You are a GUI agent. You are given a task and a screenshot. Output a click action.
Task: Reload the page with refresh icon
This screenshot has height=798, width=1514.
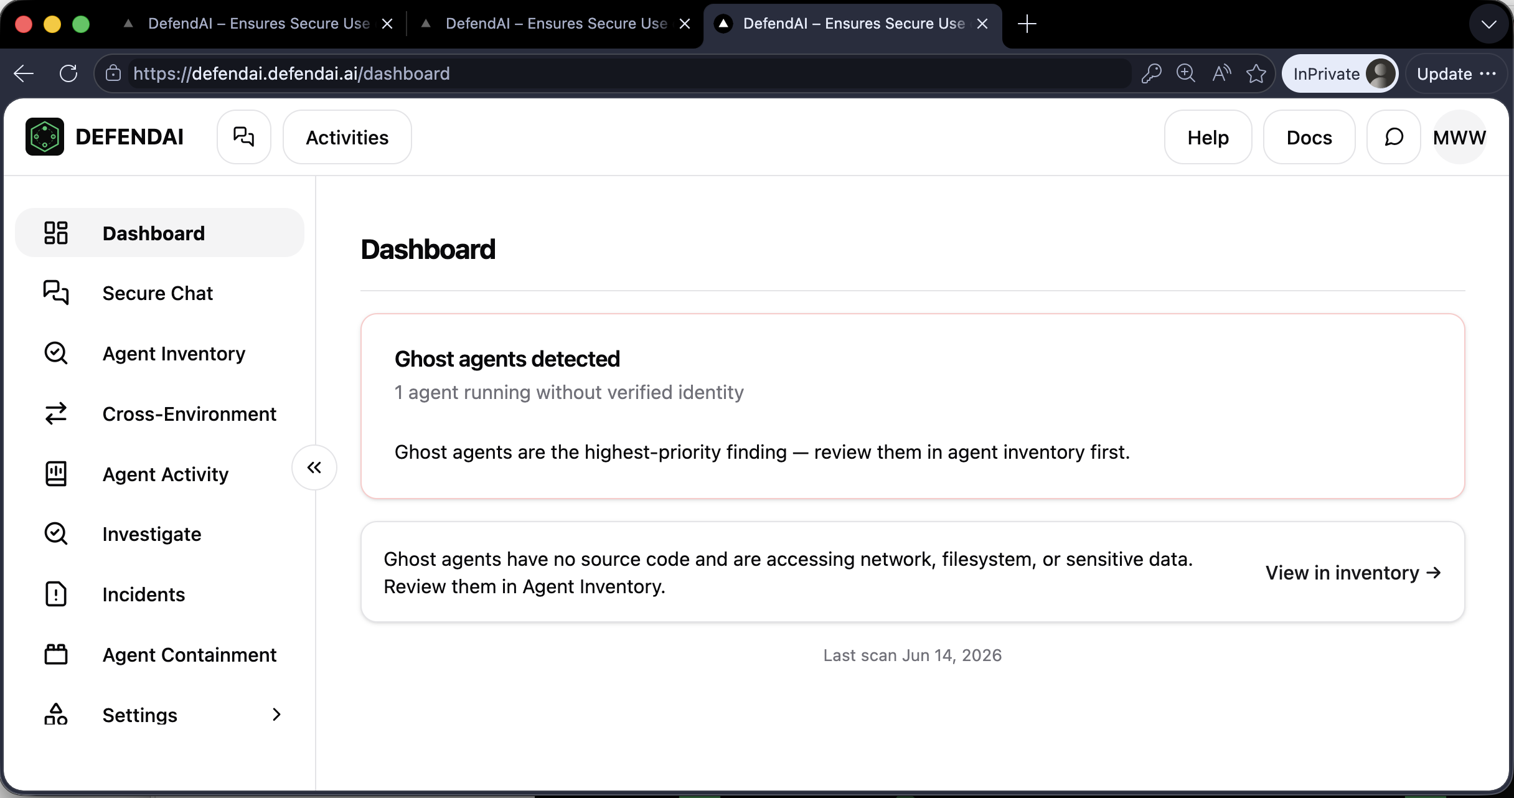[x=68, y=73]
